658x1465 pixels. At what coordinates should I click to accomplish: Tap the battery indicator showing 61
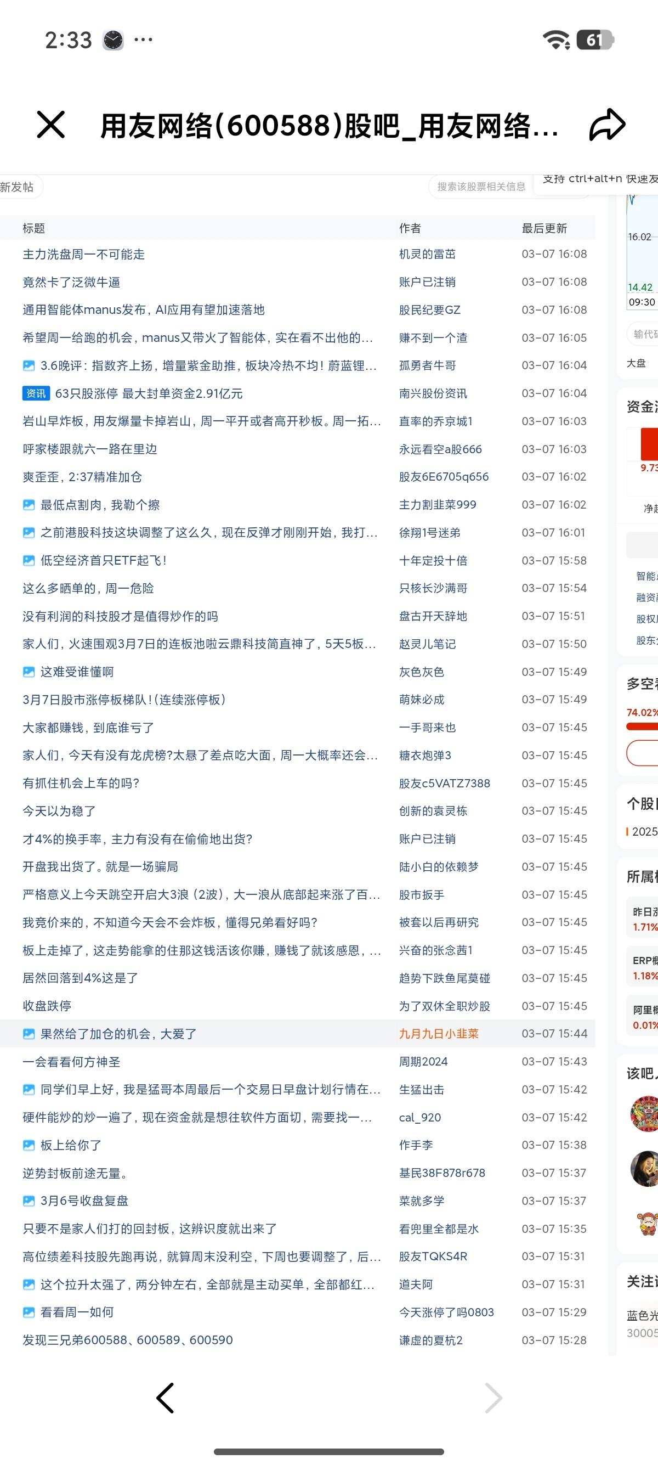coord(595,40)
